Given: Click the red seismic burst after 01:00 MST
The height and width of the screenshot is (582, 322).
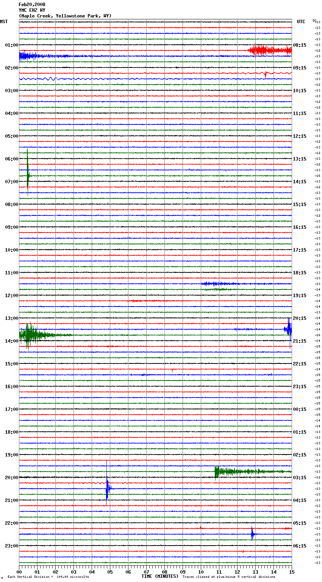Looking at the screenshot, I should 270,50.
